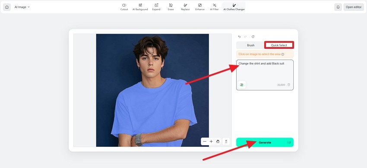Click 'Click on image to select the area' hint
Screen dimensions: 367x168
pos(259,54)
